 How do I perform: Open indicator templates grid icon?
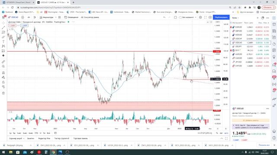pos(60,17)
